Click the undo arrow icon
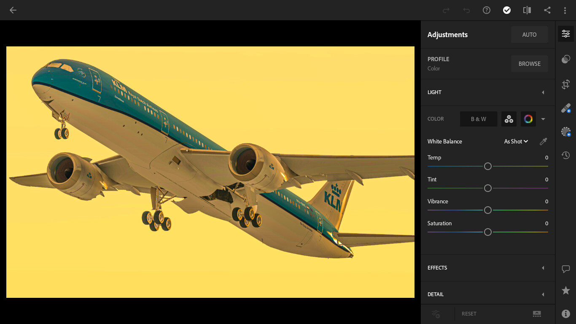 pyautogui.click(x=466, y=10)
